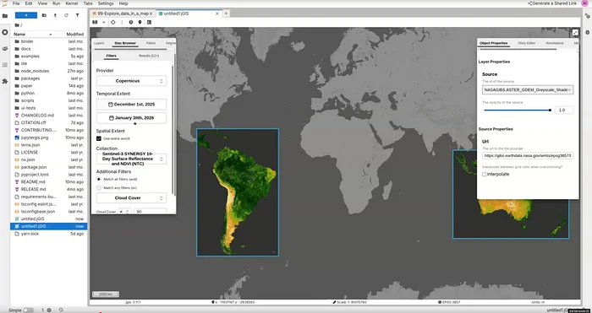Open the File menu

pyautogui.click(x=16, y=3)
